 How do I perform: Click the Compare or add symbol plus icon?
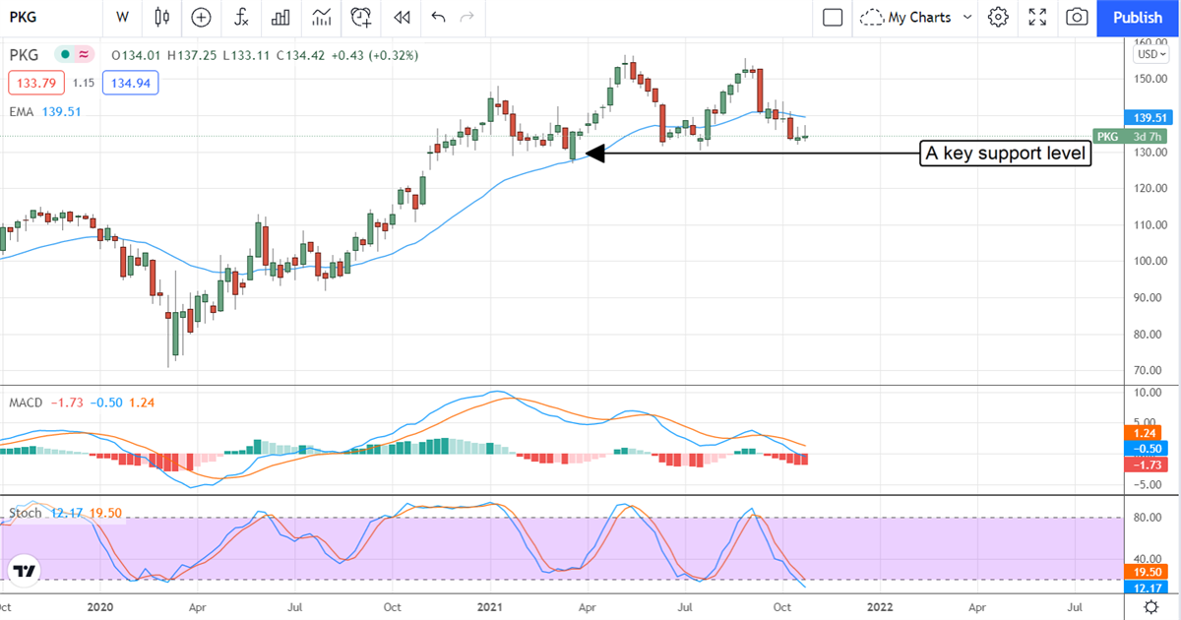coord(202,17)
